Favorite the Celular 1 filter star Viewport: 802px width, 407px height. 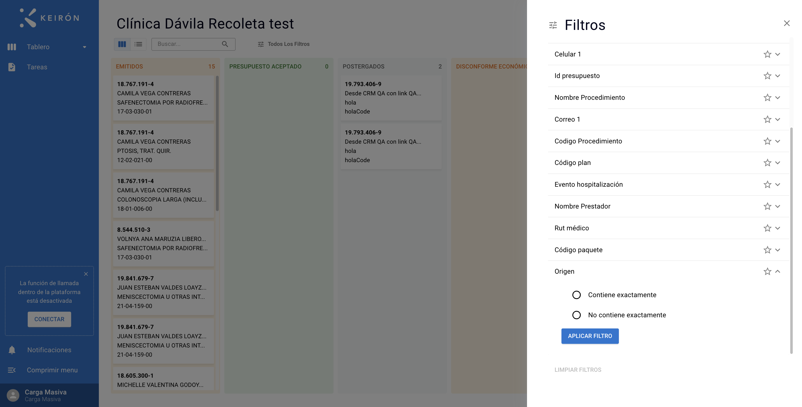pyautogui.click(x=767, y=54)
